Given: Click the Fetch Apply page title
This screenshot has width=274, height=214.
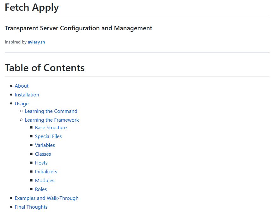Looking at the screenshot, I should [32, 7].
